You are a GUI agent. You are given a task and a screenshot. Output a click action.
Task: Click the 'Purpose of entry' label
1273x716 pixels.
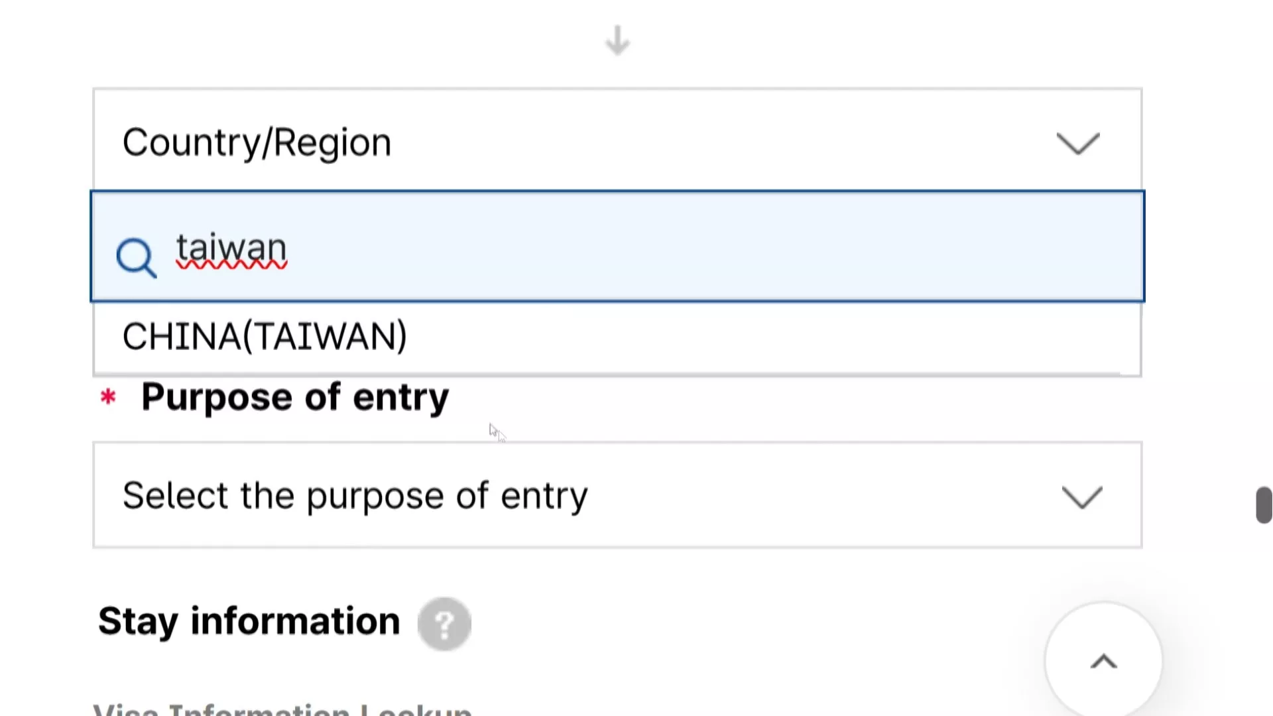click(295, 397)
